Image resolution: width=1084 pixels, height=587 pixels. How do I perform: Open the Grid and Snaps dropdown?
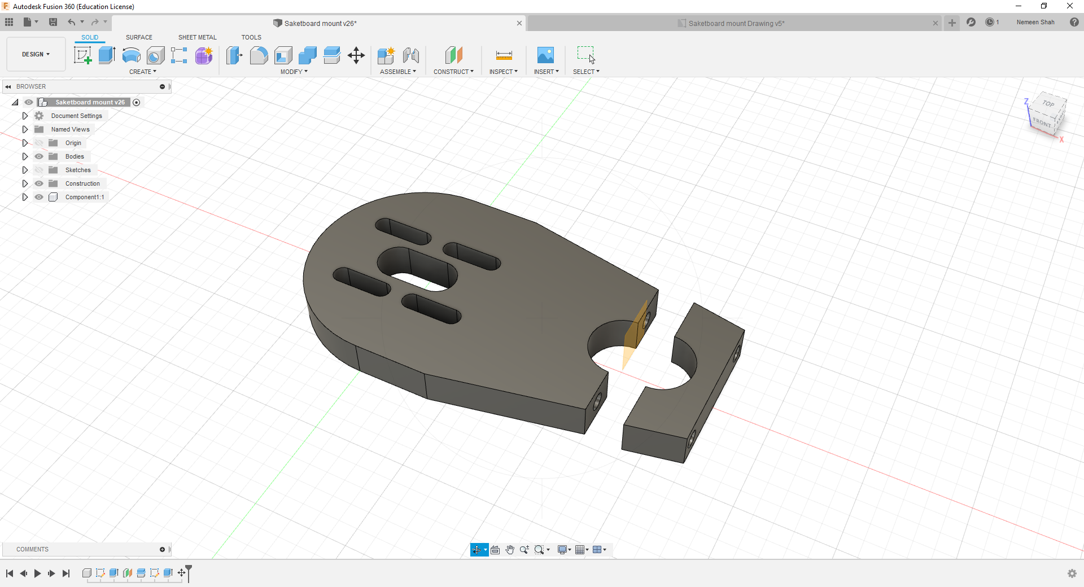click(582, 549)
